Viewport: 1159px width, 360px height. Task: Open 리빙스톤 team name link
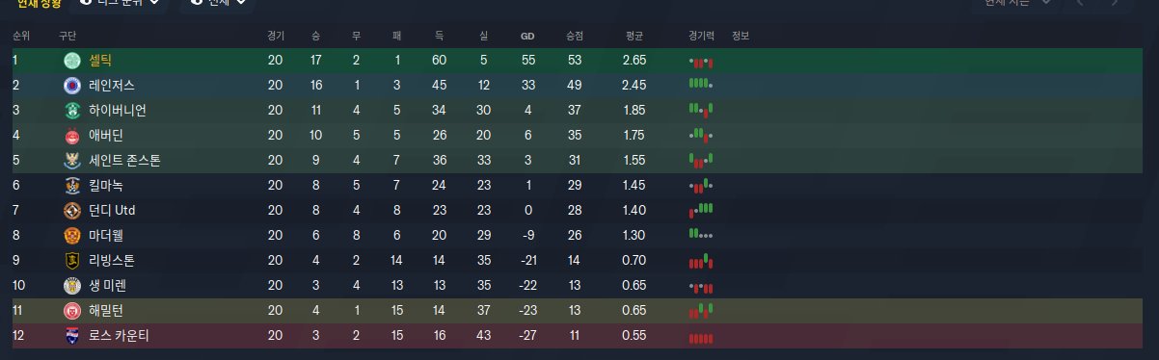click(x=112, y=260)
